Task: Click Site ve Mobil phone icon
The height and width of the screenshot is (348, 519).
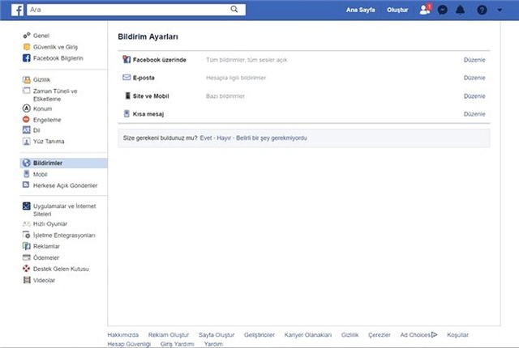Action: tap(127, 95)
